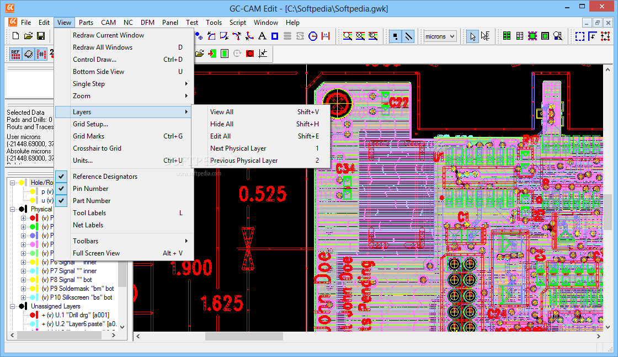The width and height of the screenshot is (618, 357).
Task: Open the Panel menu
Action: tap(170, 23)
